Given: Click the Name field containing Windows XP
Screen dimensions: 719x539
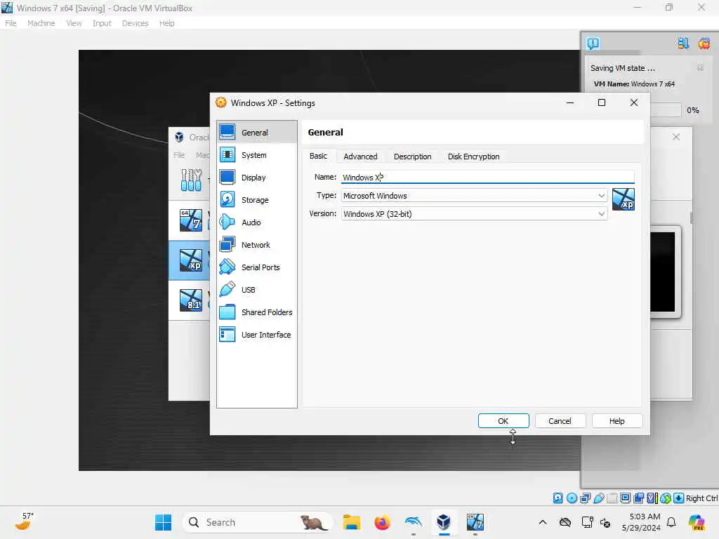Looking at the screenshot, I should click(487, 177).
